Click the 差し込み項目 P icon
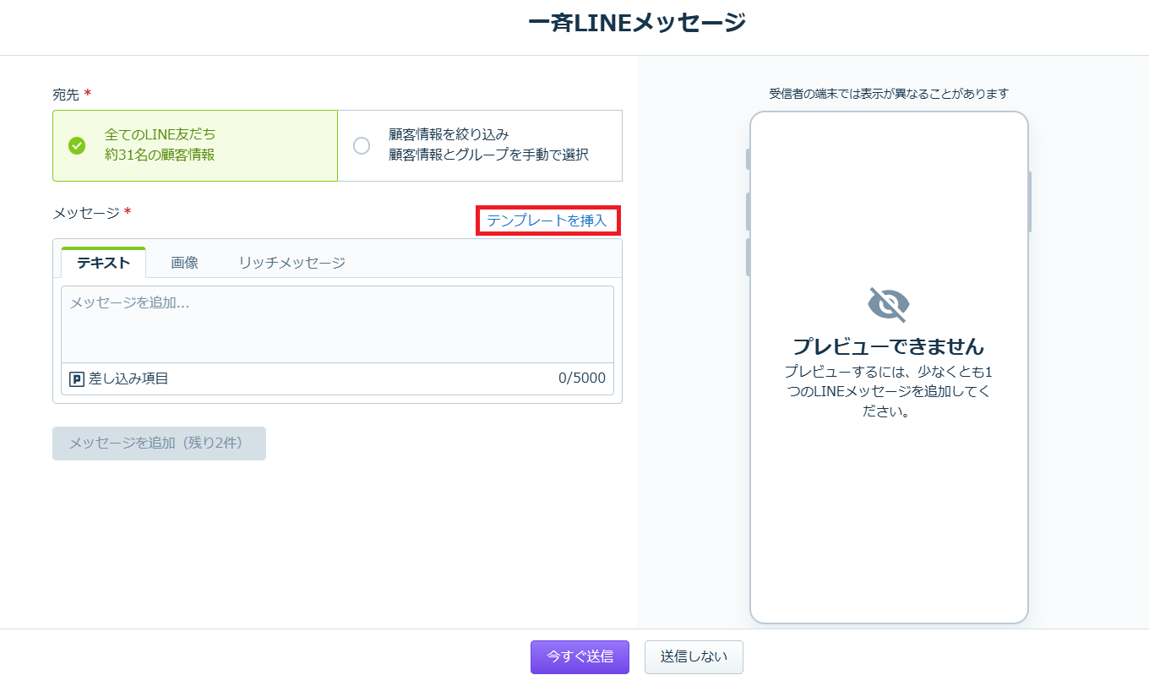This screenshot has height=675, width=1149. click(x=76, y=379)
